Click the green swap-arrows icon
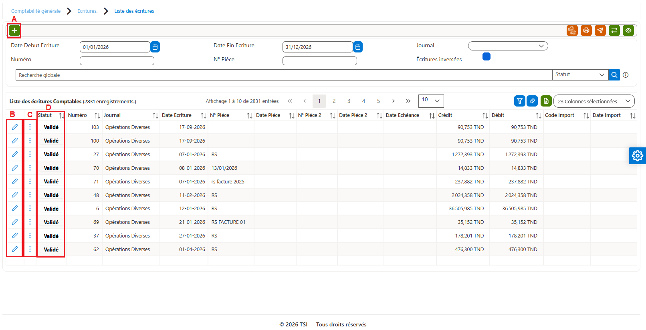Image resolution: width=646 pixels, height=330 pixels. 614,30
